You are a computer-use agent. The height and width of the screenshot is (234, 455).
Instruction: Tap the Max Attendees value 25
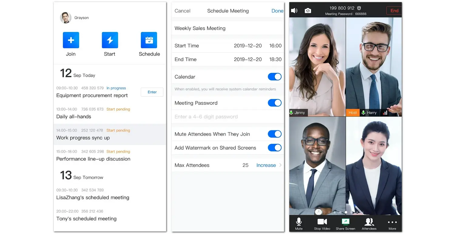coord(245,165)
